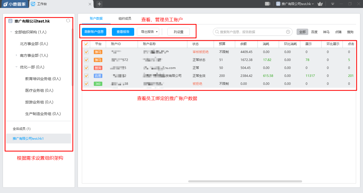Click the orange 搜狗 platform badge
This screenshot has width=363, height=193.
(x=98, y=68)
